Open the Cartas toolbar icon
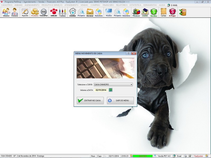211x158 pixels. tap(163, 12)
